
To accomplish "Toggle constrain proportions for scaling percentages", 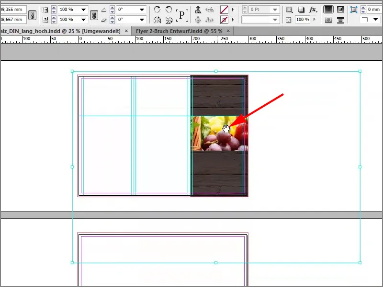I will (x=94, y=15).
